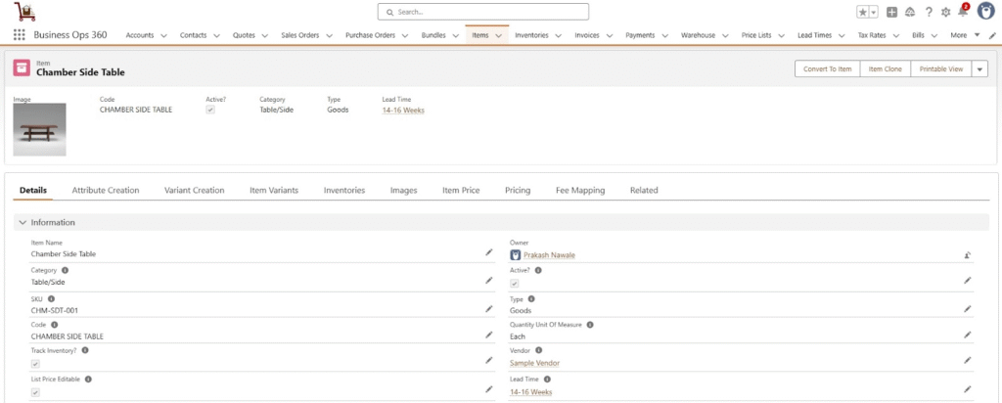View notifications bell icon

tap(962, 12)
